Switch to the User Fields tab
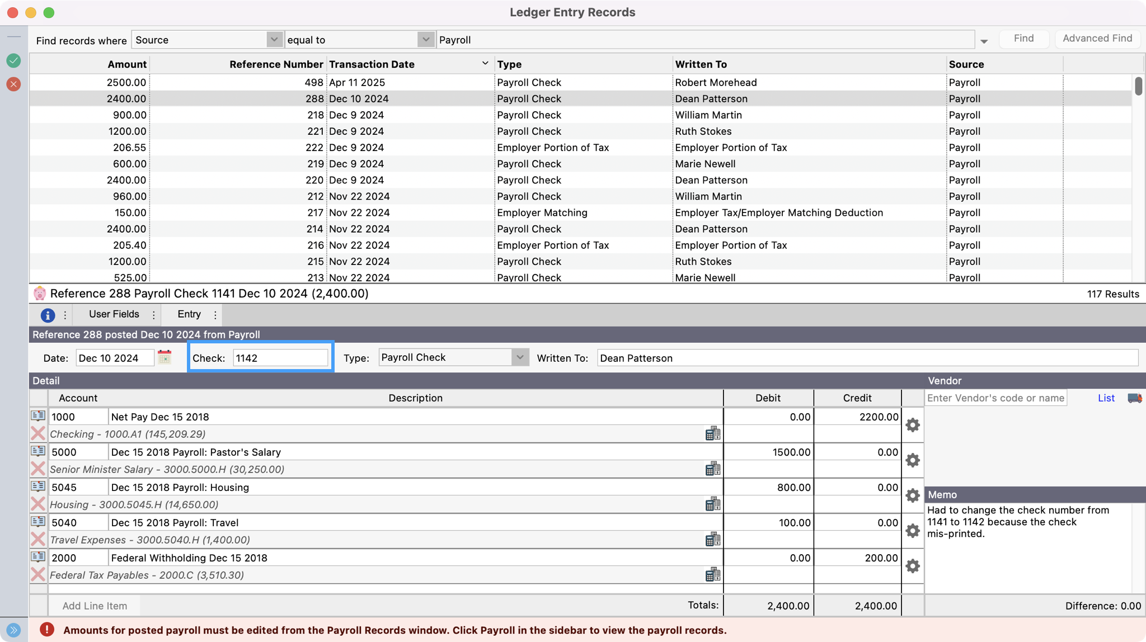The height and width of the screenshot is (642, 1146). (114, 314)
